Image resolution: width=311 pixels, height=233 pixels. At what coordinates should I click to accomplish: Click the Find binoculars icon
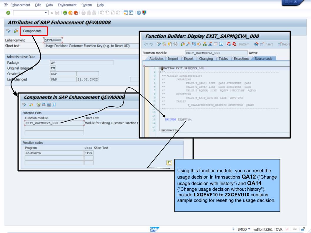89,13
